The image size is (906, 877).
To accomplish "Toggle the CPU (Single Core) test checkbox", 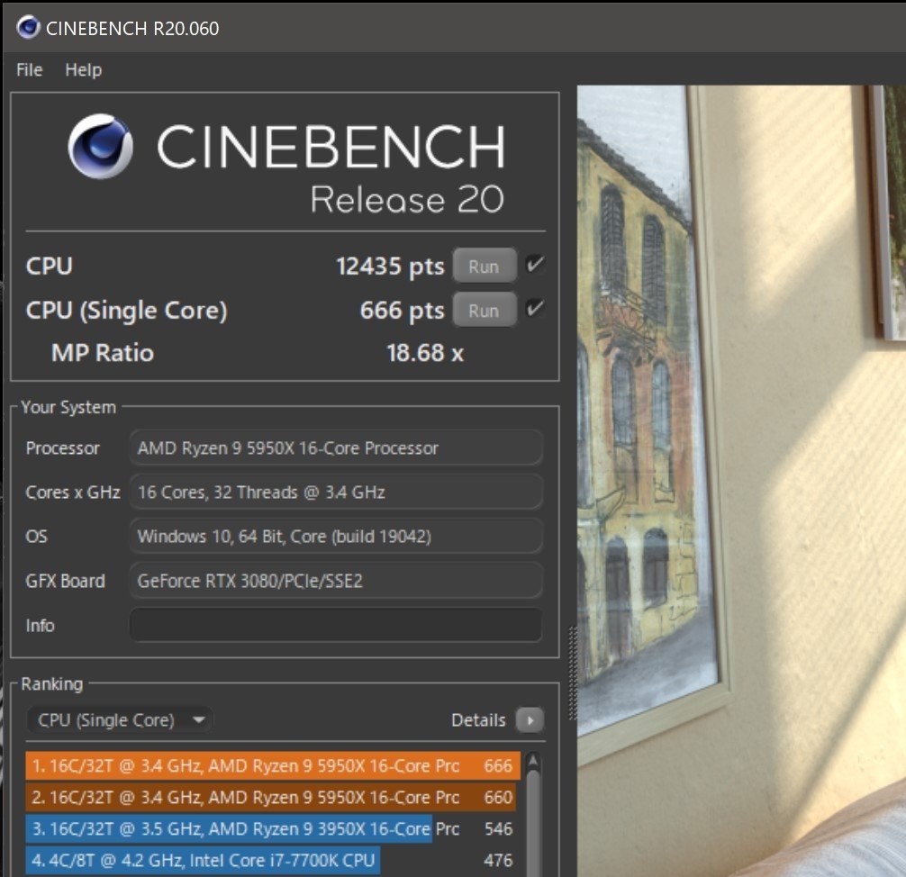I will coord(534,309).
